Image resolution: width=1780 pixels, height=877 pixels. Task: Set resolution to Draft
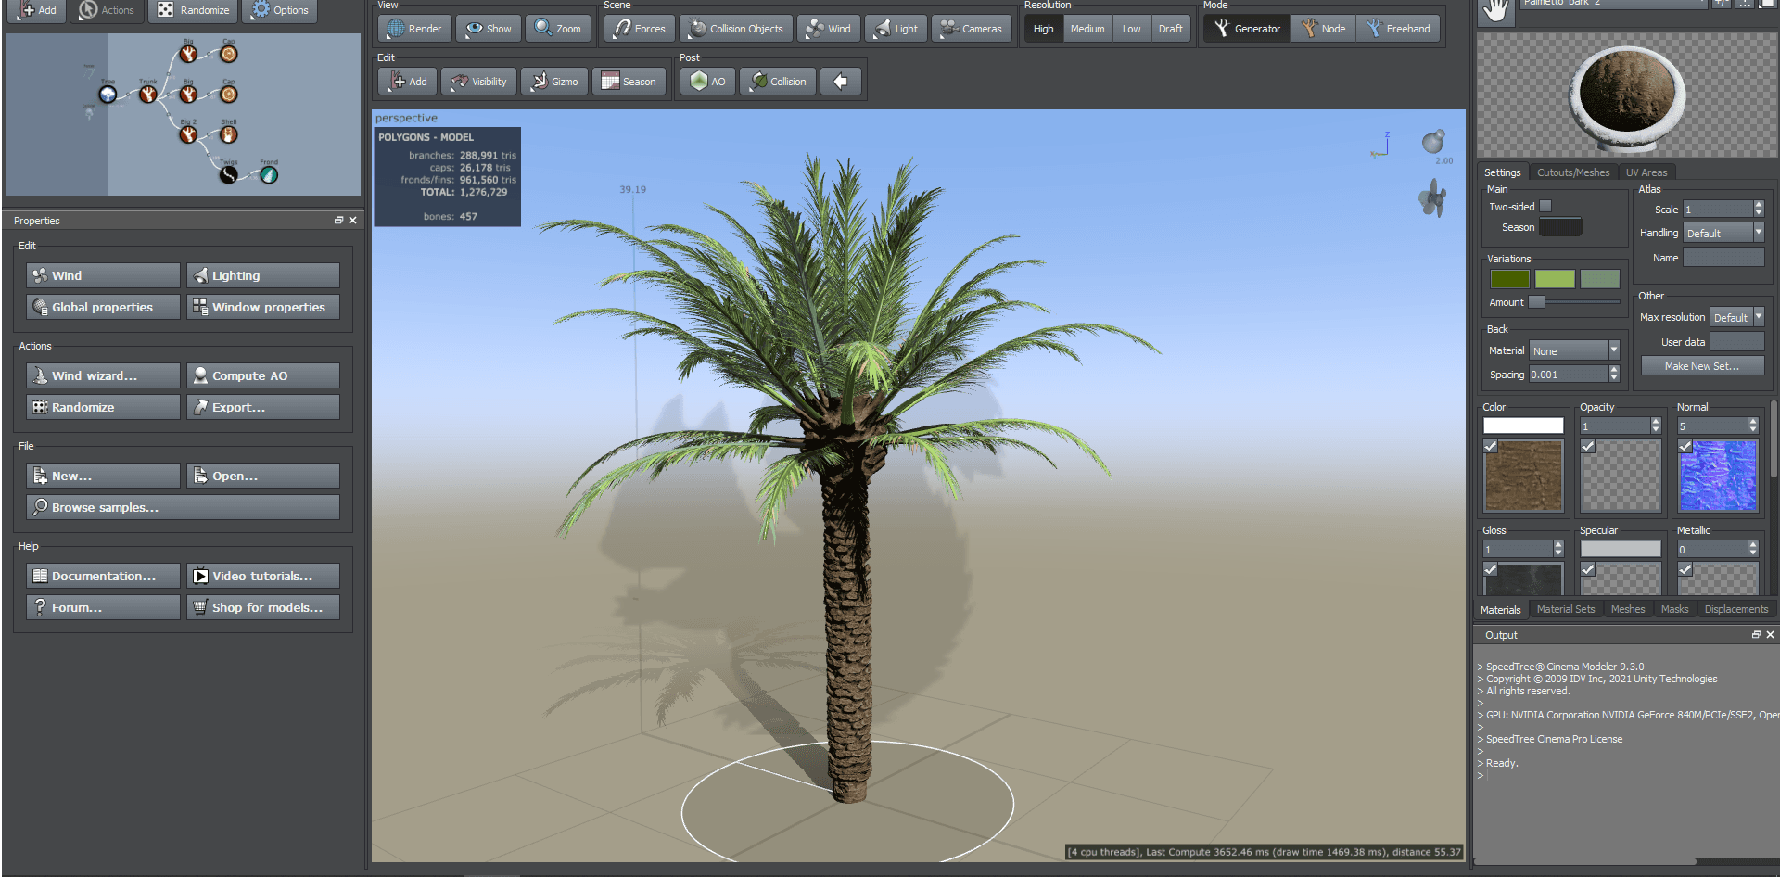click(1170, 29)
